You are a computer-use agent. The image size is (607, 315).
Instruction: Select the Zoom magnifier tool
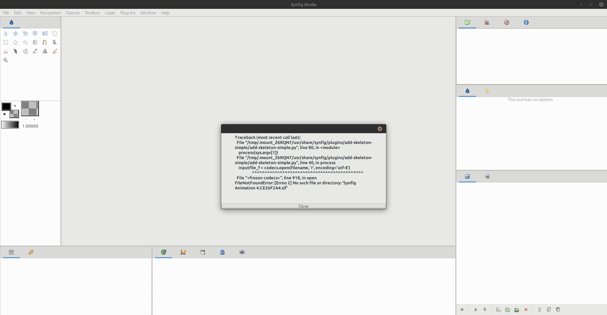point(6,60)
